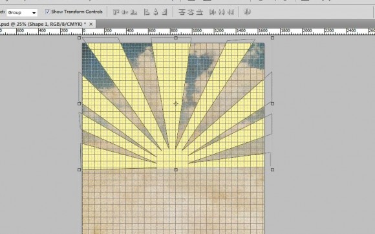This screenshot has width=375, height=234.
Task: Open the Group auto-select dropdown
Action: click(x=22, y=12)
